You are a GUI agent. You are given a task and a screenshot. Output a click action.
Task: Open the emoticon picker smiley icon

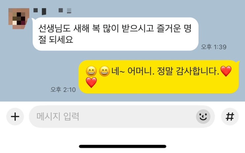coord(203,117)
